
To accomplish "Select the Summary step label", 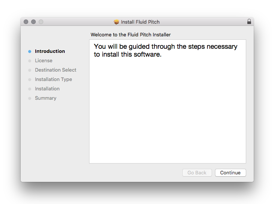I will [45, 98].
